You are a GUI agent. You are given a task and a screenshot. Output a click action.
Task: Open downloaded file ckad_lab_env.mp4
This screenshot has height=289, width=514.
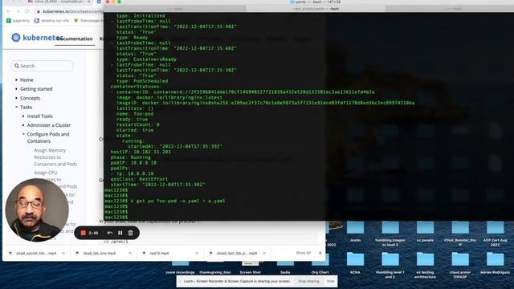tap(99, 254)
